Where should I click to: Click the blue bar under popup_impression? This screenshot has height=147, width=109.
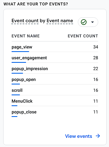tap(17, 73)
